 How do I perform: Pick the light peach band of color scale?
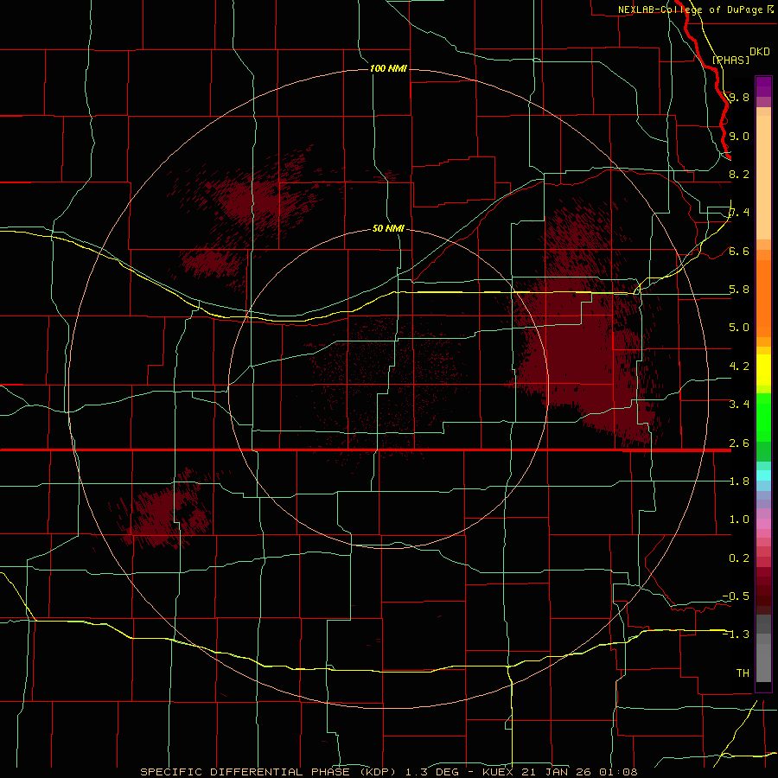pos(763,179)
